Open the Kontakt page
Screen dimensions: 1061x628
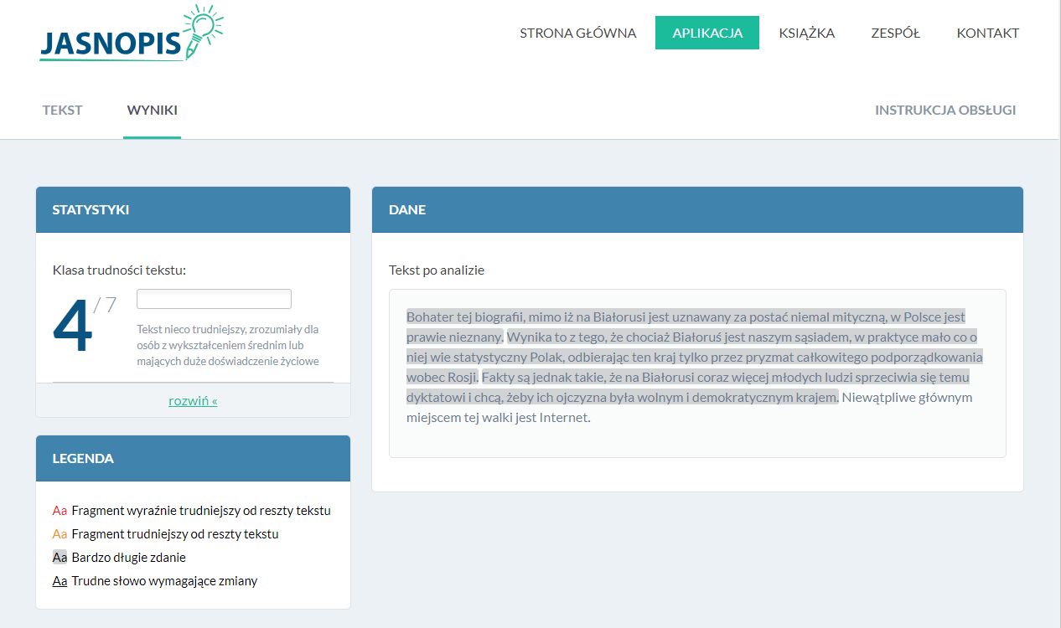point(988,33)
